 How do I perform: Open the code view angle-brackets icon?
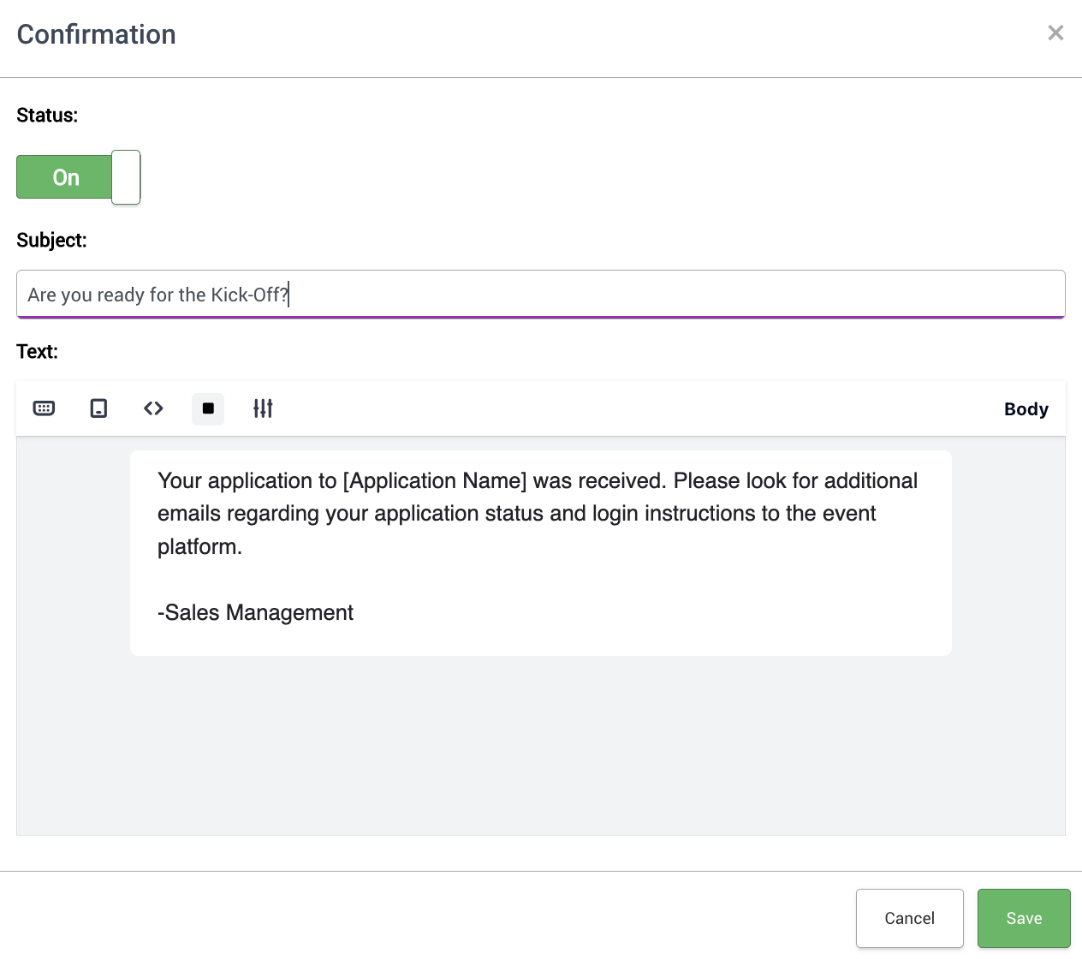(153, 408)
